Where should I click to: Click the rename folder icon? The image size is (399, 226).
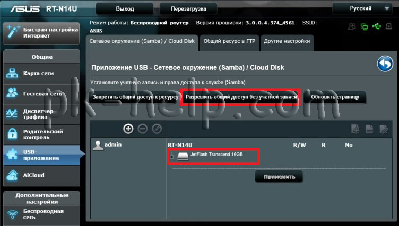pyautogui.click(x=384, y=129)
